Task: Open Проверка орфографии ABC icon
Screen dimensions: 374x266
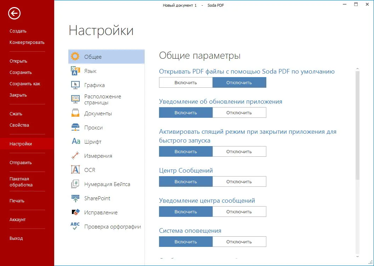Action: coord(75,226)
